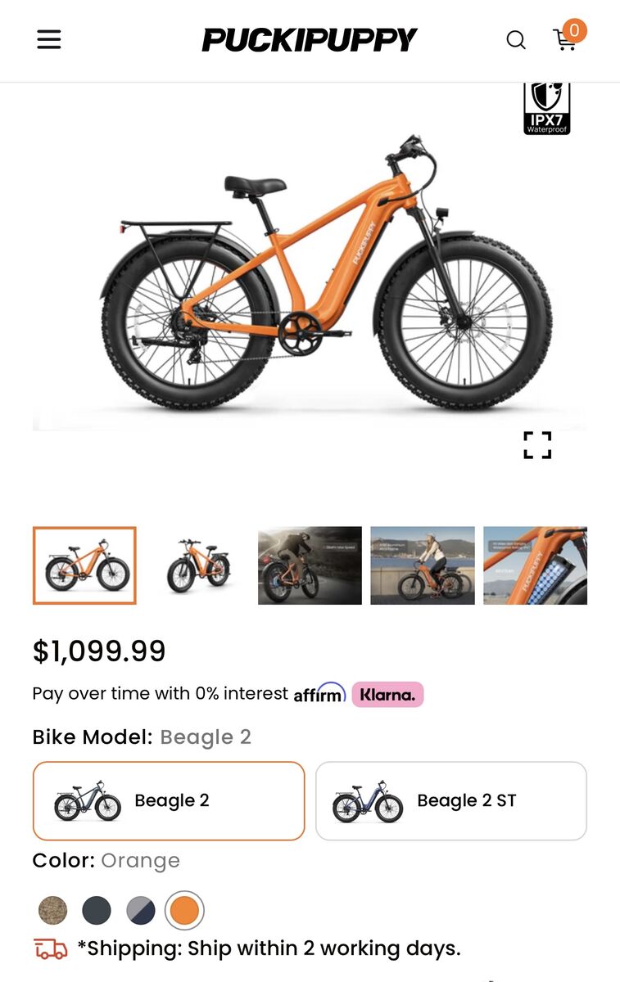620x982 pixels.
Task: Expand product image to fullscreen
Action: click(x=537, y=445)
